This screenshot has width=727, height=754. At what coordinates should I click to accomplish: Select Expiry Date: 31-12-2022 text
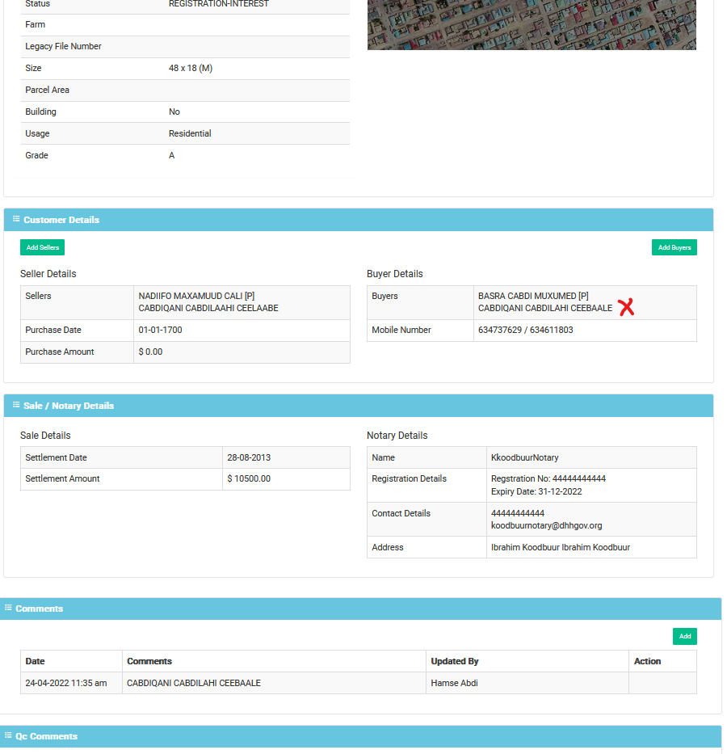tap(536, 491)
